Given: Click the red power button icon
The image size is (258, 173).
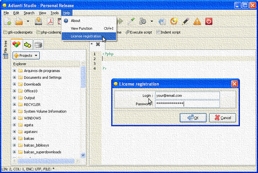Looking at the screenshot, I should 208,21.
